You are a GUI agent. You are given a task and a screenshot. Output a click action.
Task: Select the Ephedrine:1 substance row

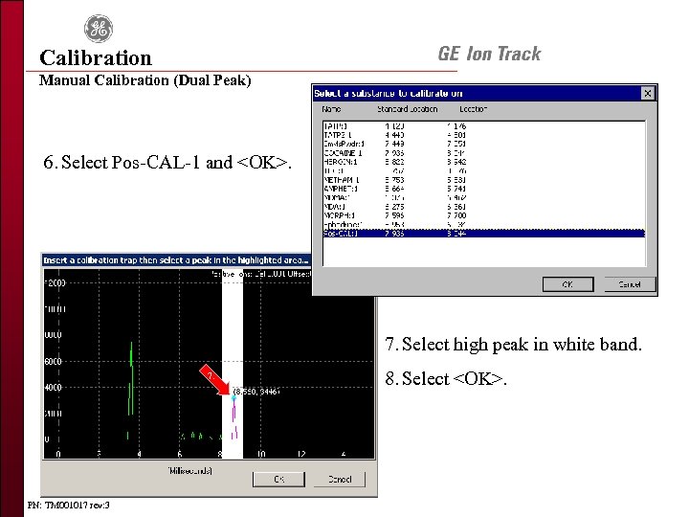pos(484,224)
